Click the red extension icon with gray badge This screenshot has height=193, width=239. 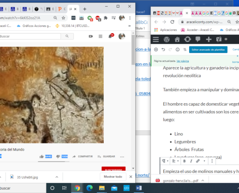[98, 18]
